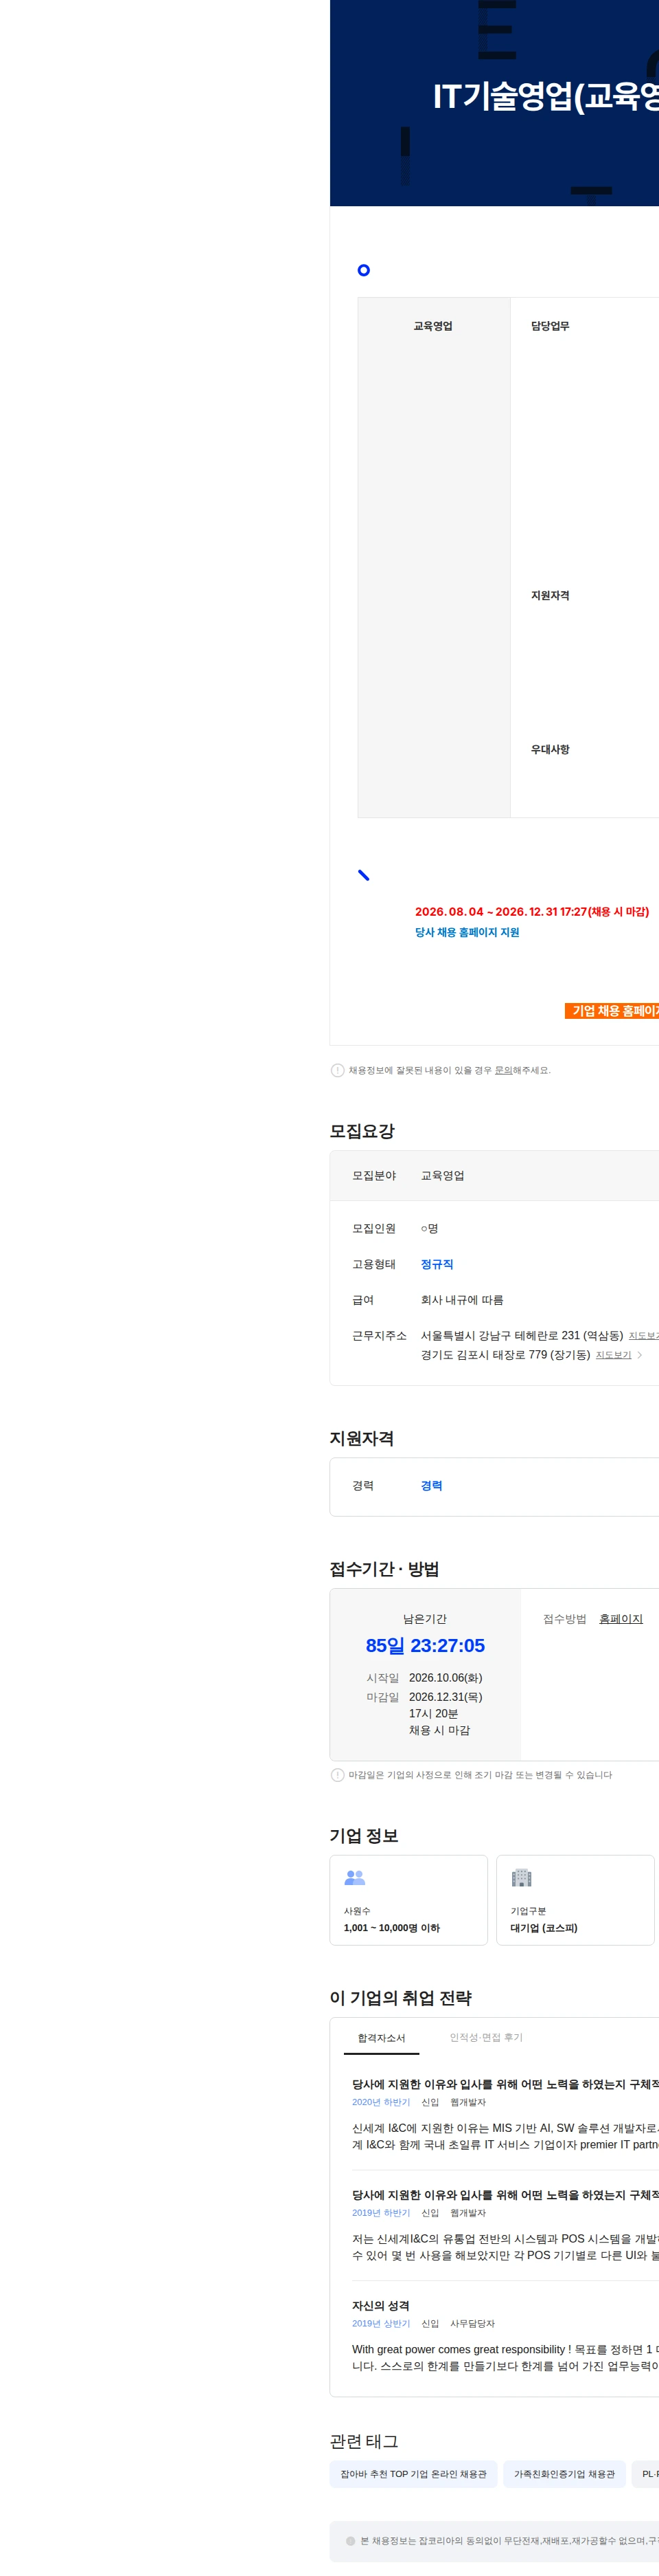Click 가족친화인증기업 채용관 tag
The image size is (659, 2576).
tap(564, 2473)
